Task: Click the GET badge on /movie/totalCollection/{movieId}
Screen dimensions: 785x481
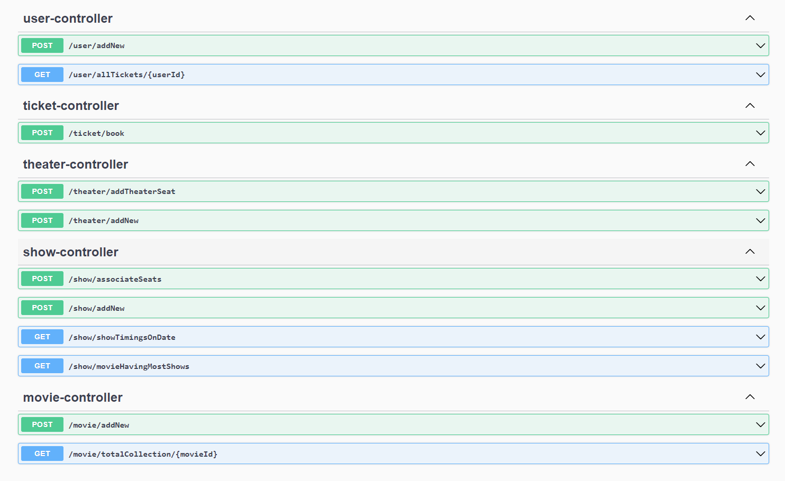Action: [42, 454]
